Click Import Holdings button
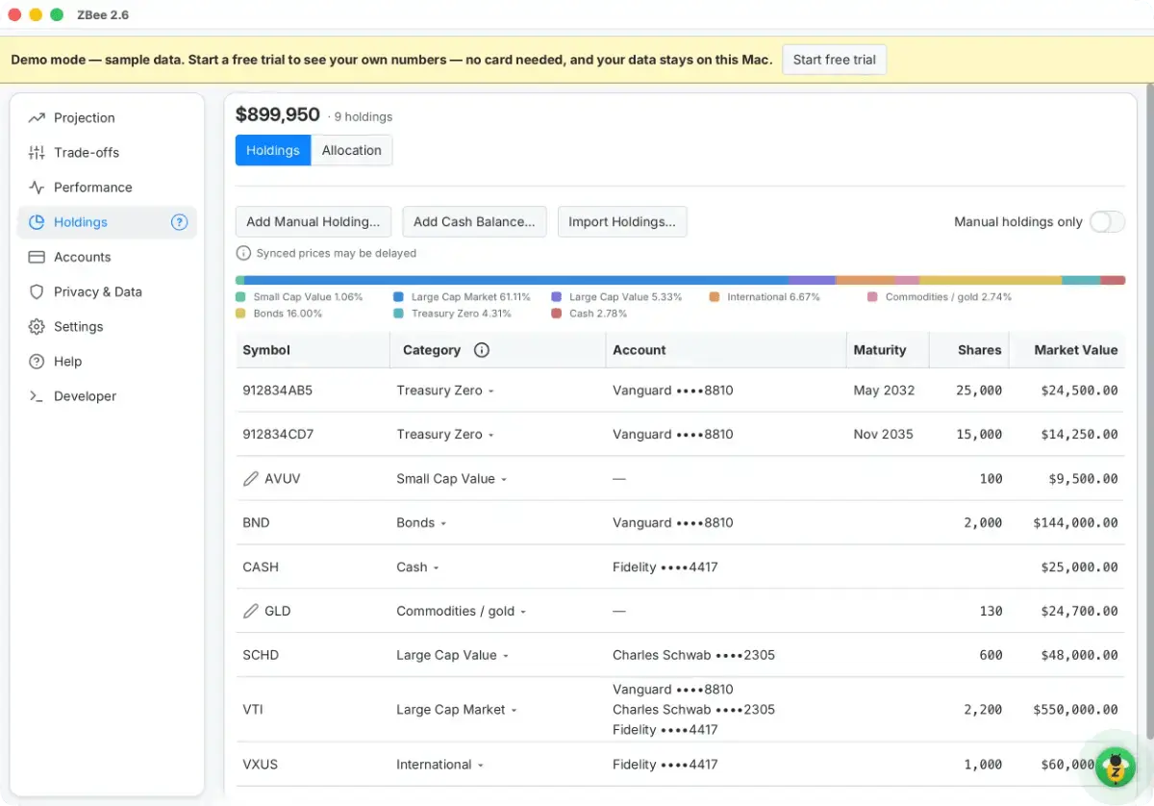Image resolution: width=1154 pixels, height=806 pixels. click(x=622, y=221)
